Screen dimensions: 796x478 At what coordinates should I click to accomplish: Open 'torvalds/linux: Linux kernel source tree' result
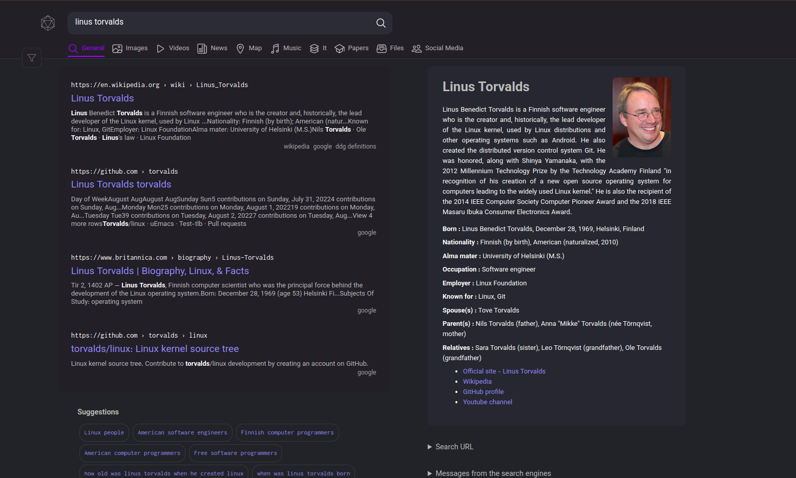(x=155, y=349)
